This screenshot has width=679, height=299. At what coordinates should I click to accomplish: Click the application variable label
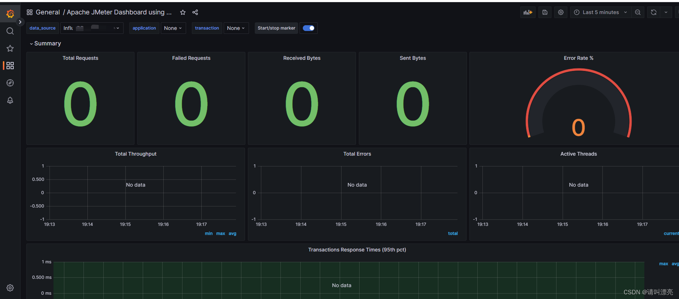[x=144, y=28]
